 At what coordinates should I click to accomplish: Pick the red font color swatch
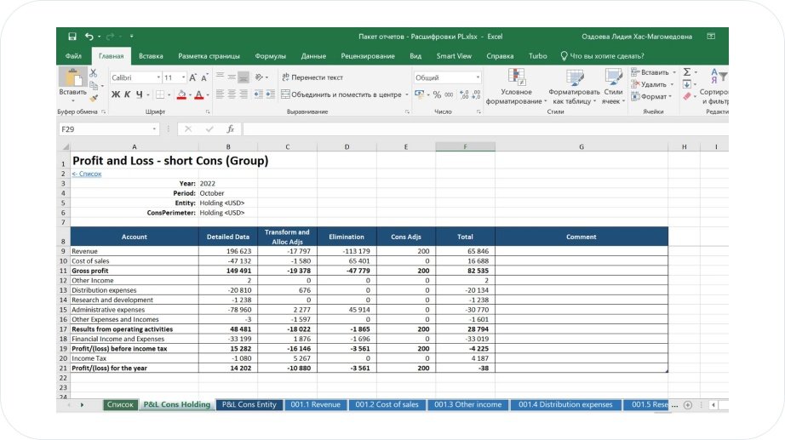[x=198, y=94]
